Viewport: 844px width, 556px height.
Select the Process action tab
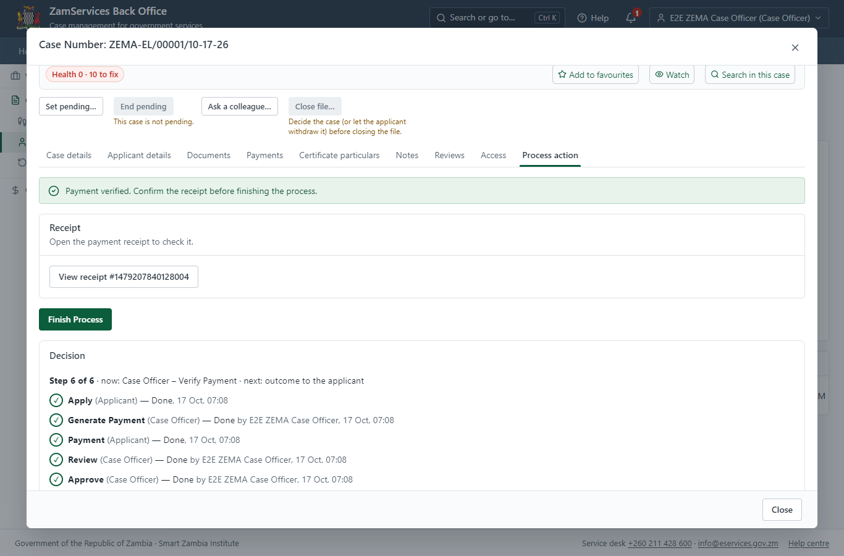550,155
